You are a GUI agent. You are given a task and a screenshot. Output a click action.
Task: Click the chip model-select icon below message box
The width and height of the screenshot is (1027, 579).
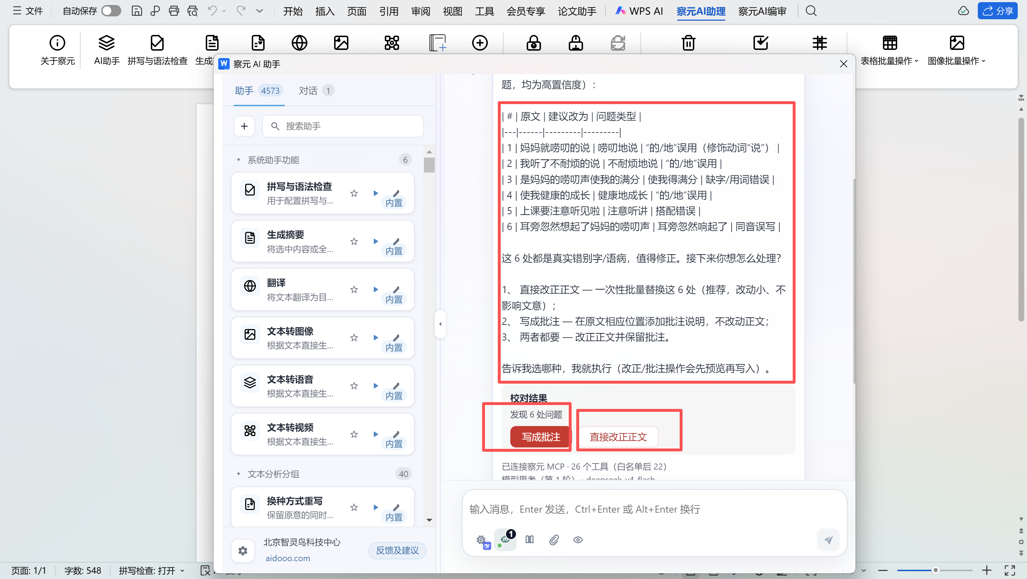pyautogui.click(x=483, y=540)
